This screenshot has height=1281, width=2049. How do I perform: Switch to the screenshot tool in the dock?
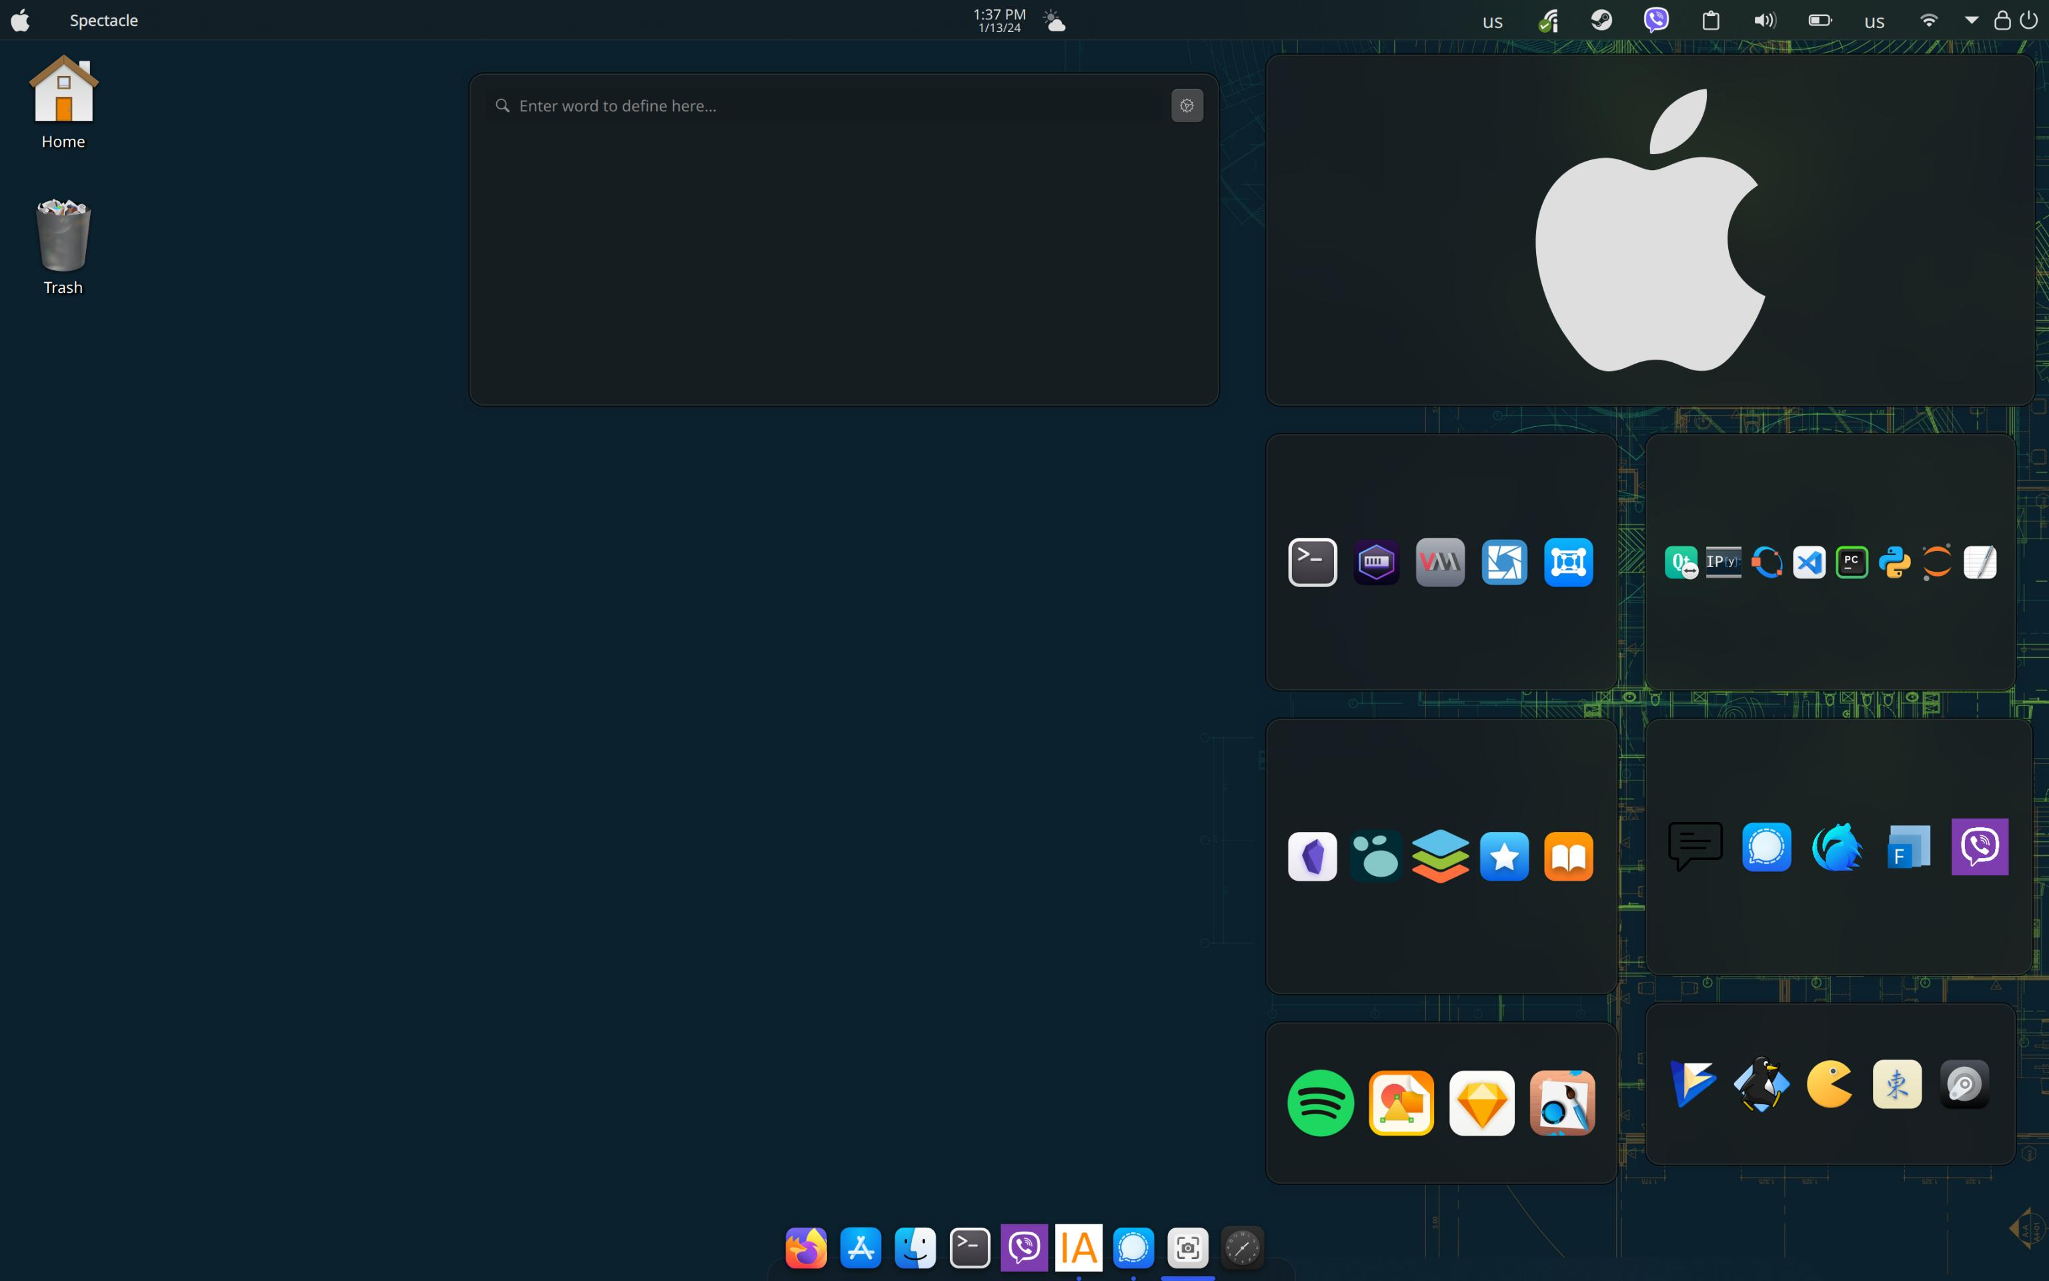tap(1187, 1247)
